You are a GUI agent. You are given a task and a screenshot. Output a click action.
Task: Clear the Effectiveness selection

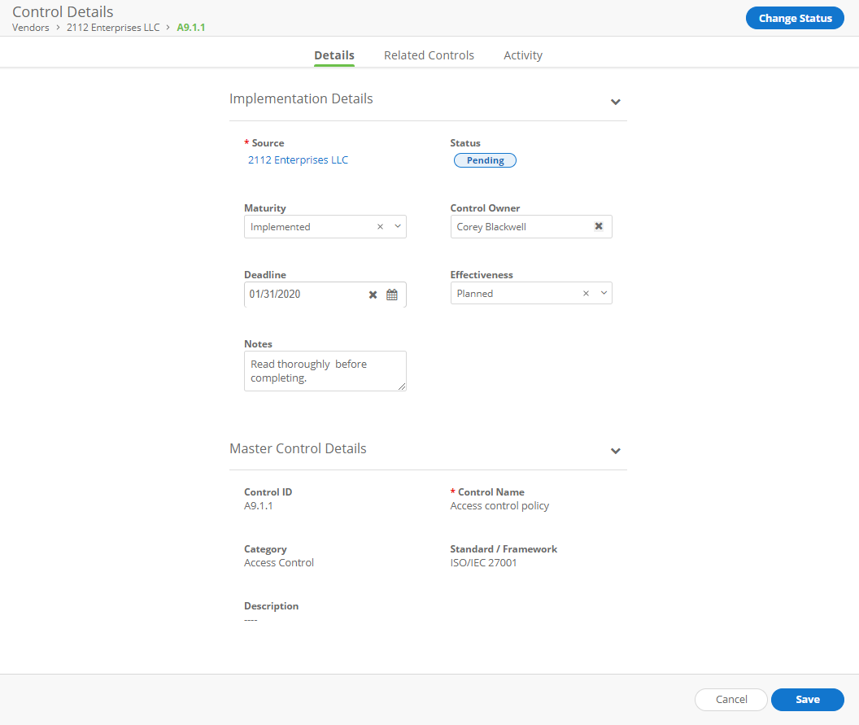click(x=585, y=293)
